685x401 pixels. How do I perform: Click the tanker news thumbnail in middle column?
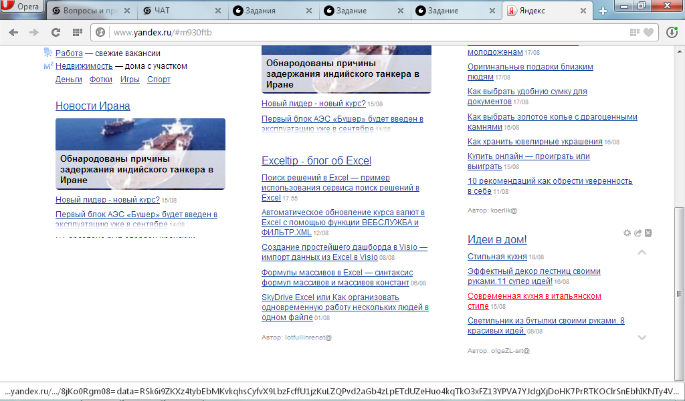[347, 69]
